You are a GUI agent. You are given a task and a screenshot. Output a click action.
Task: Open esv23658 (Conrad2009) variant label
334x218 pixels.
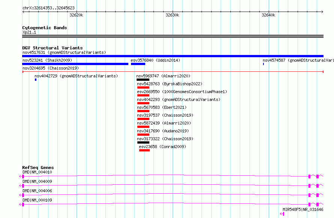point(162,147)
